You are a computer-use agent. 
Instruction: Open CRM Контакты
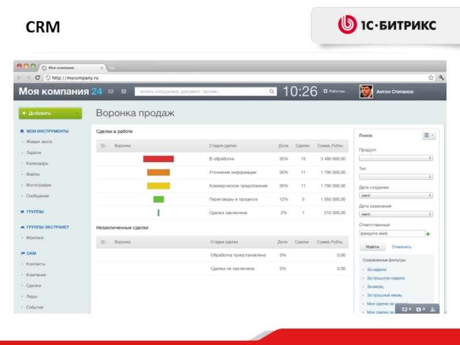coord(36,264)
